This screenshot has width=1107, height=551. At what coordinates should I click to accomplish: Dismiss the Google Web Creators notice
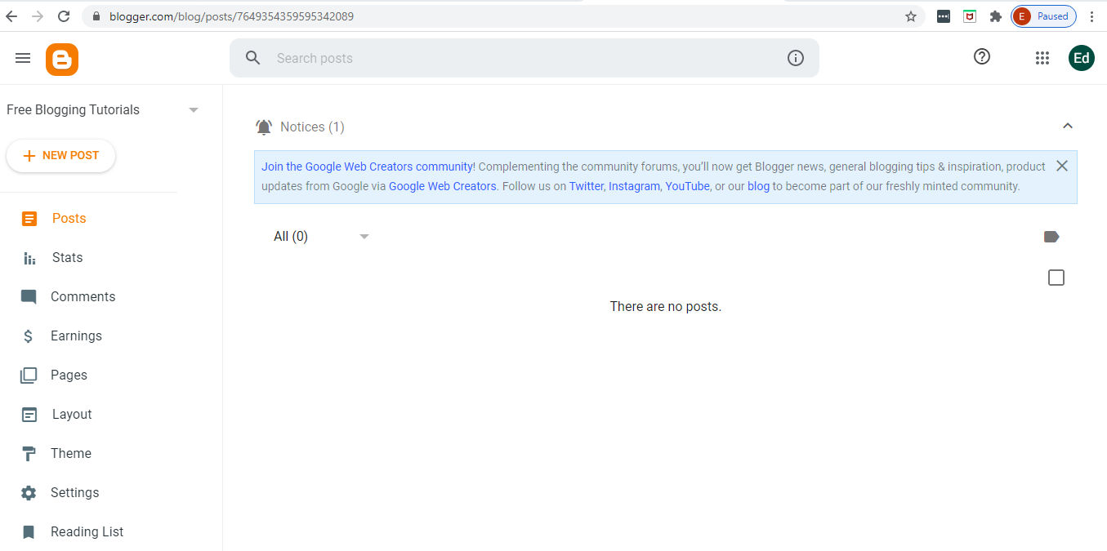pos(1062,166)
